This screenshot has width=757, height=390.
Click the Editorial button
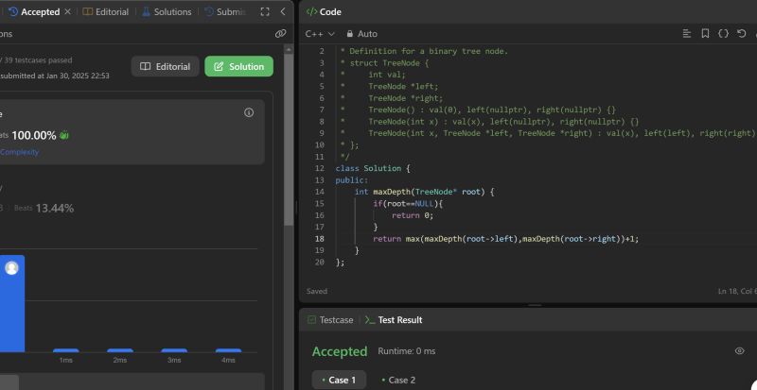click(x=165, y=66)
